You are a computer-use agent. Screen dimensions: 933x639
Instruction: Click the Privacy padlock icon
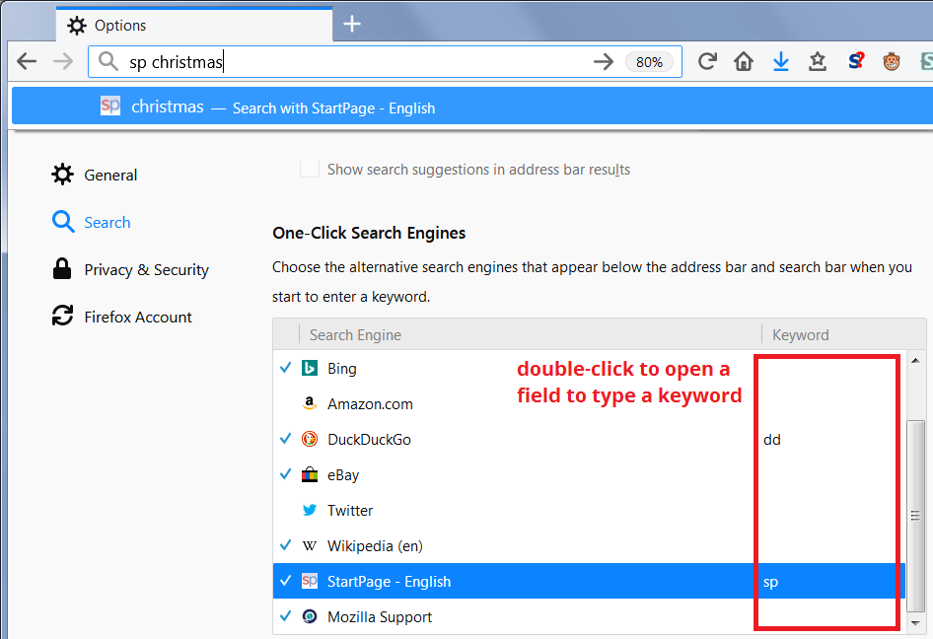click(x=62, y=268)
